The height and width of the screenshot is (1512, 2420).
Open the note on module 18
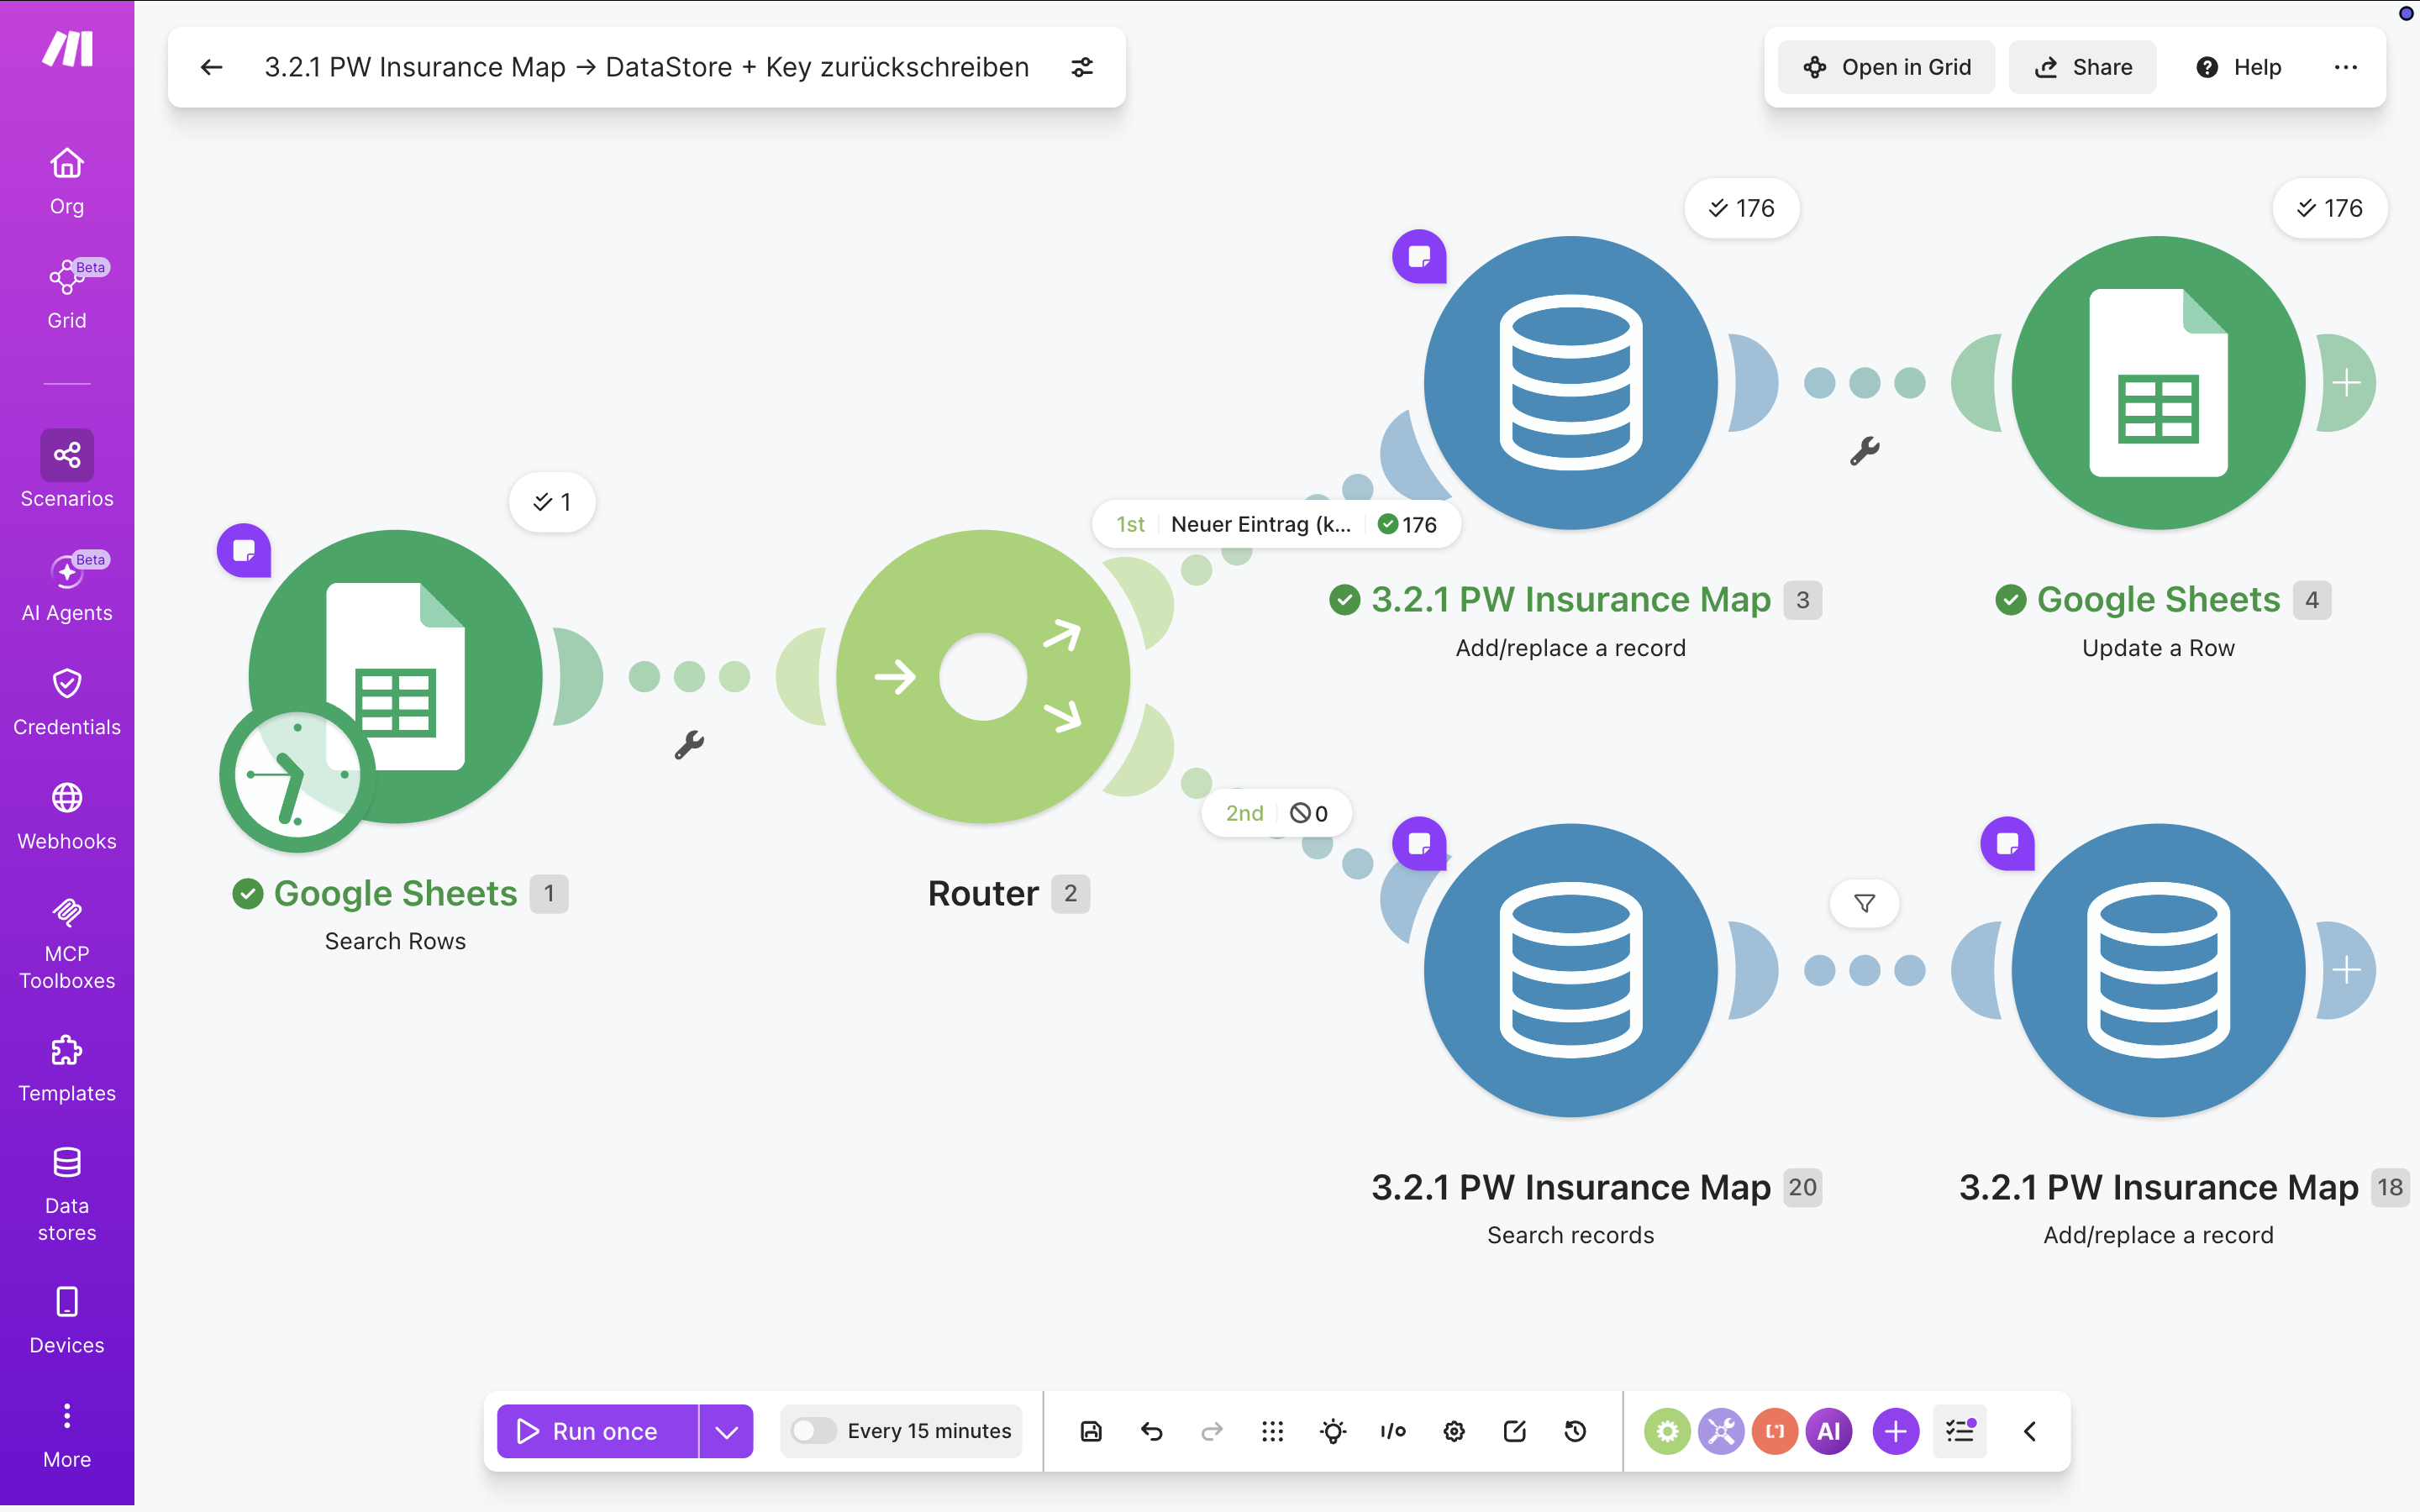pyautogui.click(x=2007, y=844)
